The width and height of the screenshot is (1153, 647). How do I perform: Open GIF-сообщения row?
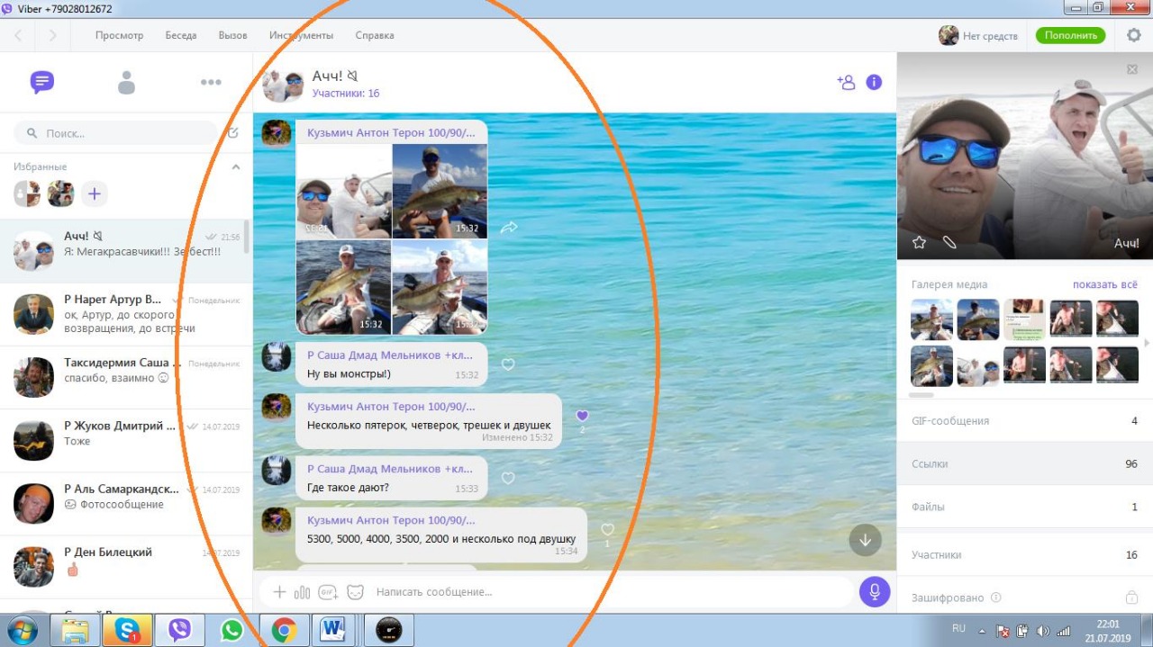click(1025, 420)
